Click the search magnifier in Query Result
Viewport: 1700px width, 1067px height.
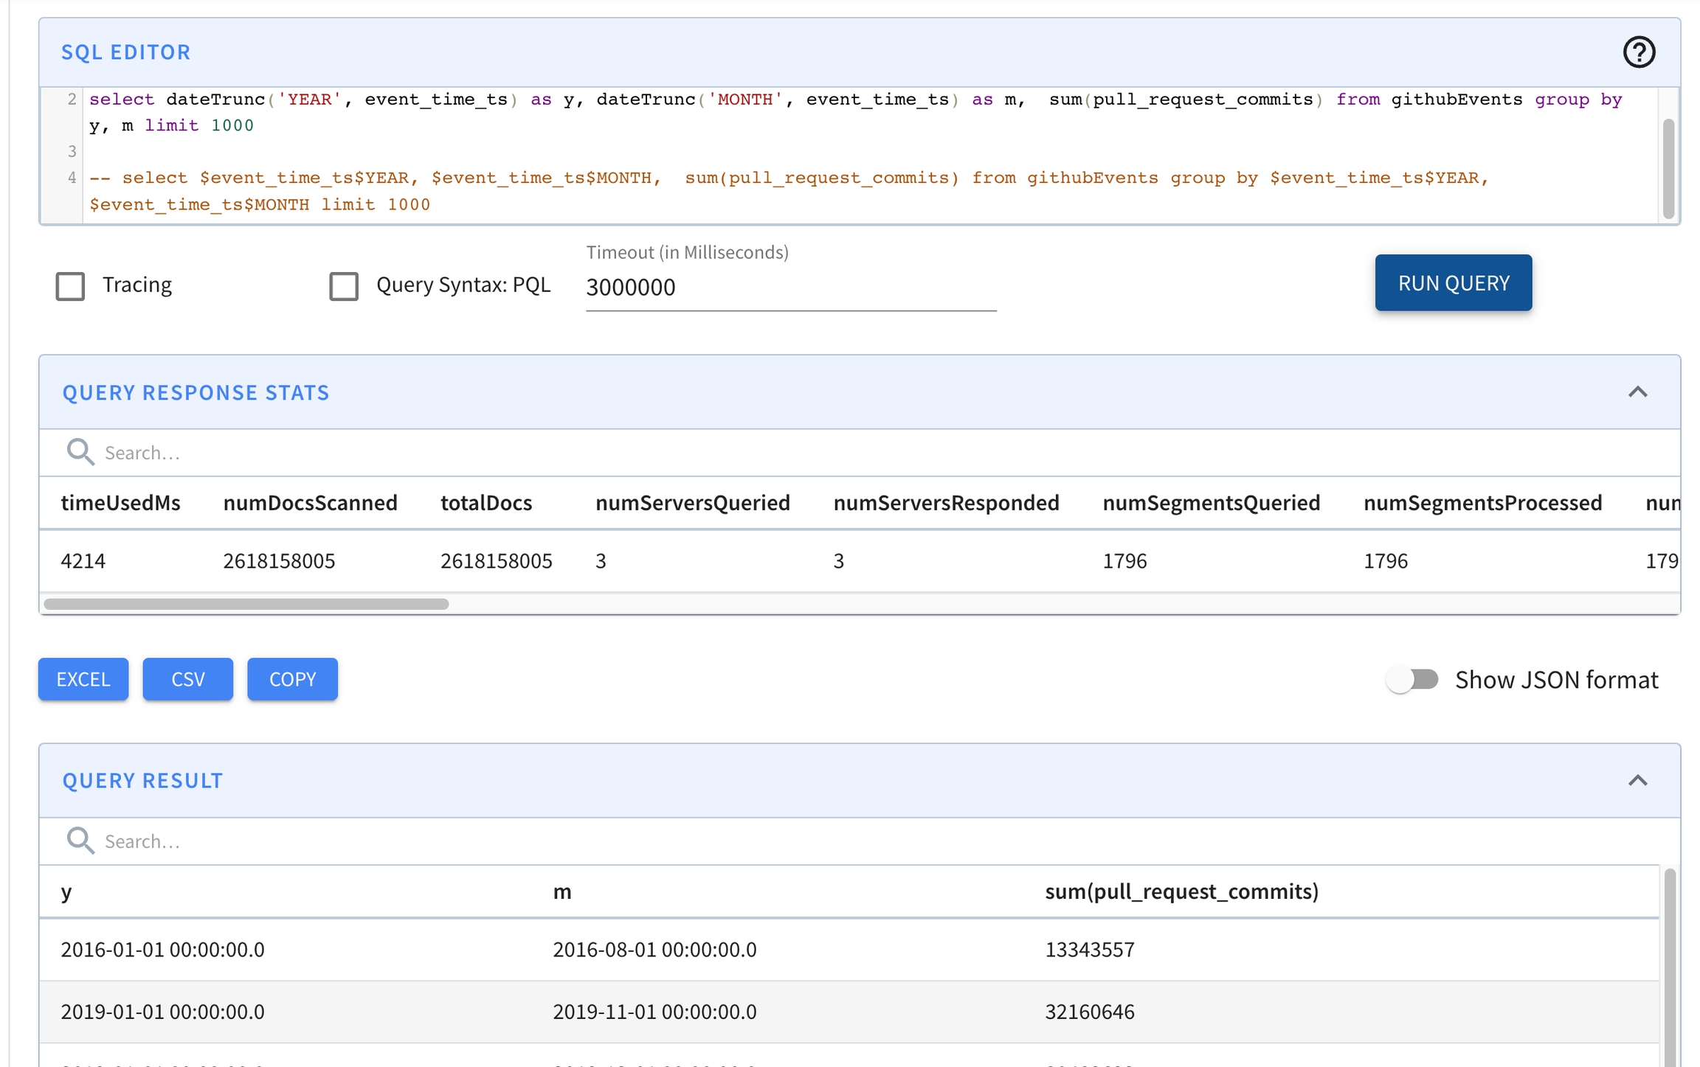pyautogui.click(x=80, y=841)
